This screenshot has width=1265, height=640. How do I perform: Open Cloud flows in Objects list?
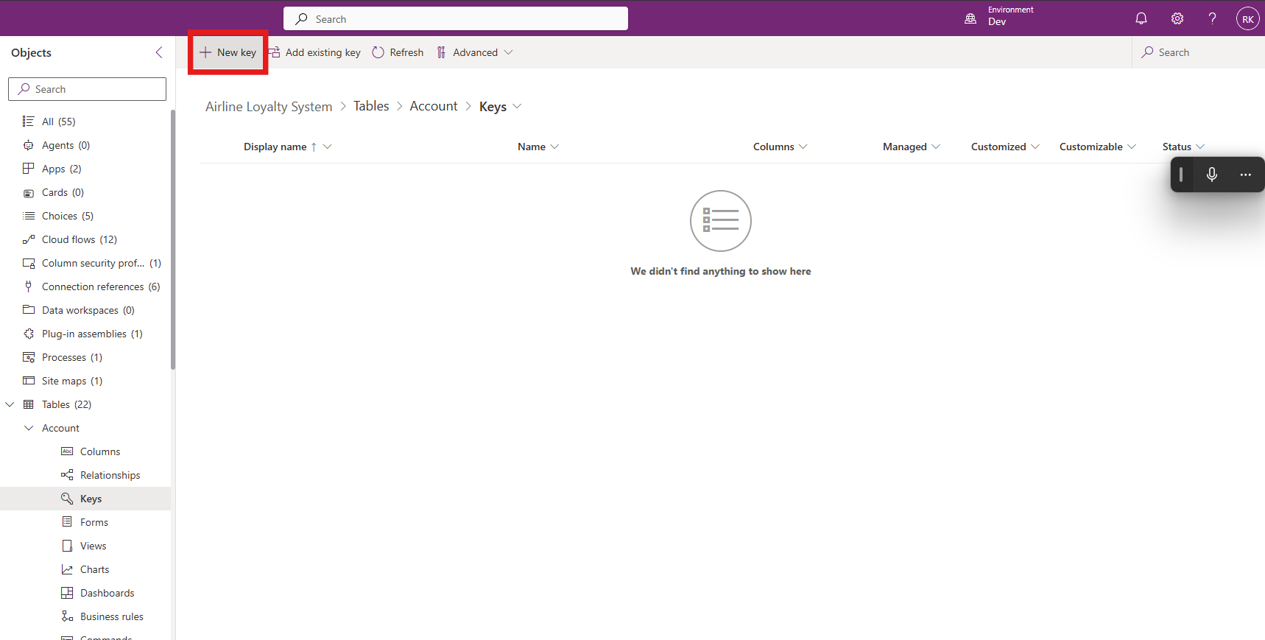(79, 239)
